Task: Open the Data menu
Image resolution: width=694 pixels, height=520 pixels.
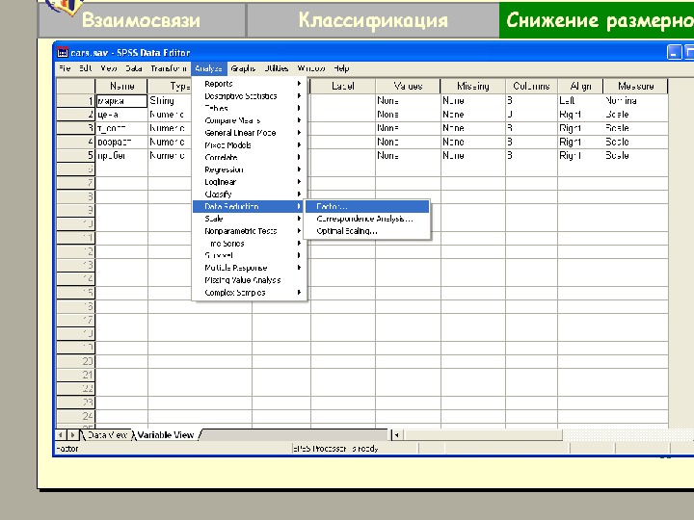Action: tap(133, 68)
